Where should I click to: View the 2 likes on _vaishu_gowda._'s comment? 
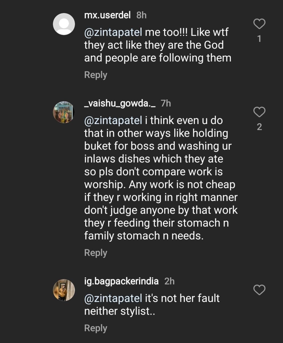[x=259, y=127]
